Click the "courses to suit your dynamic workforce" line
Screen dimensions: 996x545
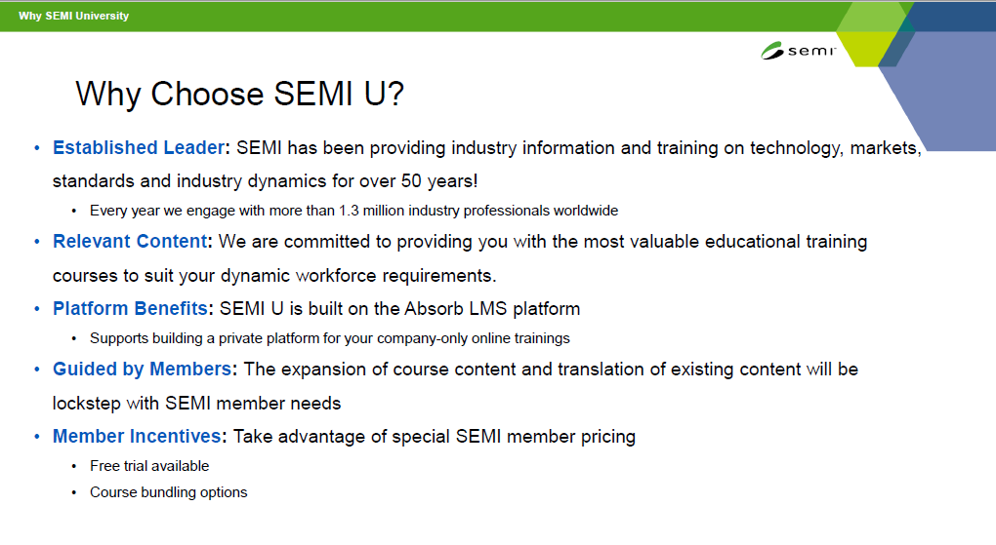click(274, 276)
